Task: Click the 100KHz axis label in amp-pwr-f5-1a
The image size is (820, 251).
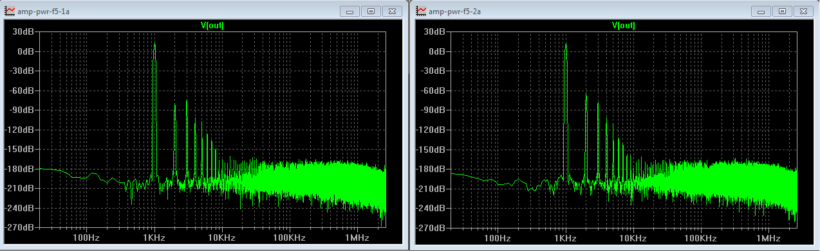Action: 289,238
